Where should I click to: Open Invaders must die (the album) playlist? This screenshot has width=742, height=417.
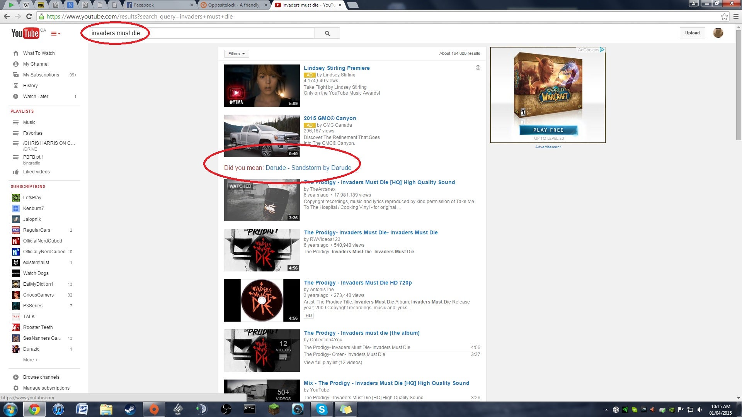362,333
